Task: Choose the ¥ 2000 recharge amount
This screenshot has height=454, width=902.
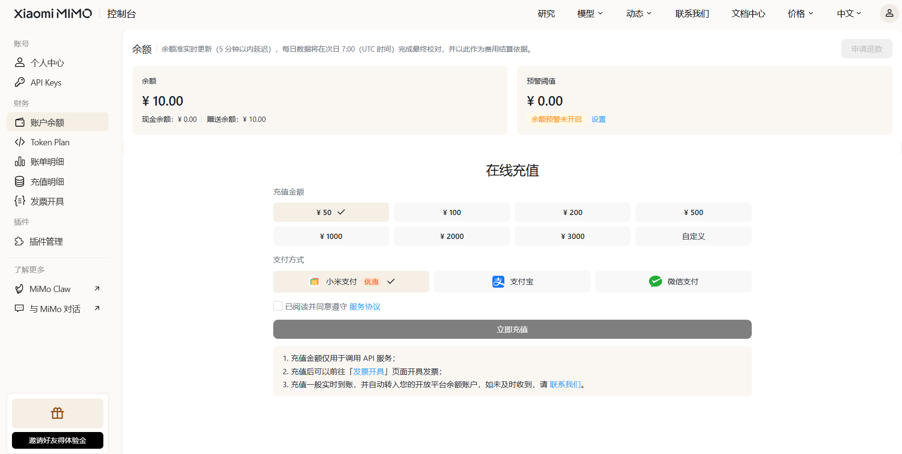Action: point(452,236)
